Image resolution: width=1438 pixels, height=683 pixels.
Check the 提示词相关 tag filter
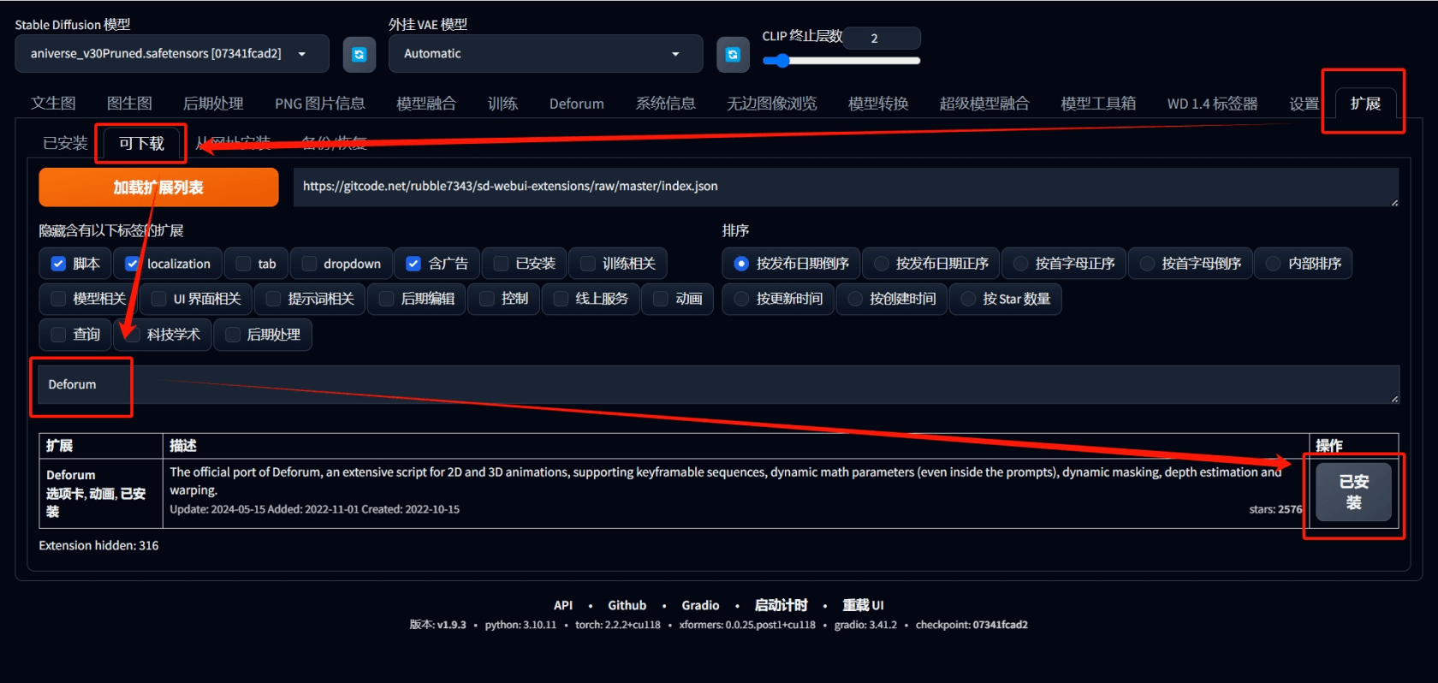coord(273,299)
